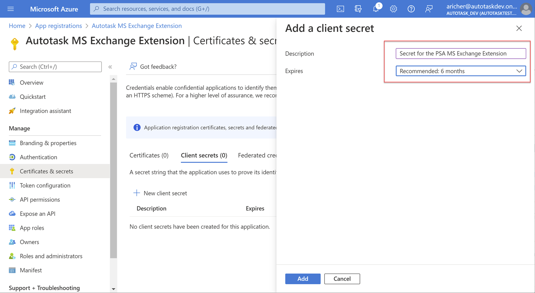
Task: Click the Description column header
Action: pos(151,208)
